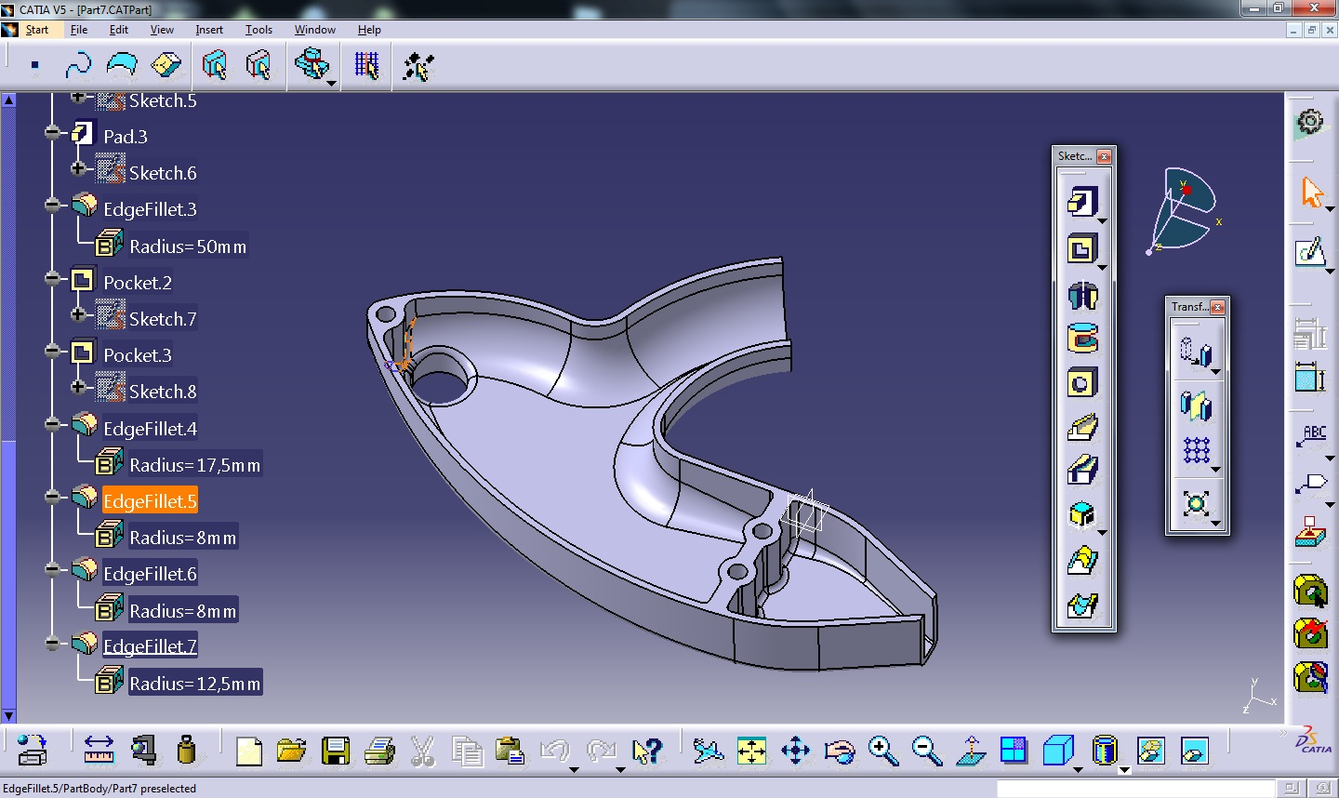This screenshot has width=1339, height=798.
Task: Activate the Hole feature tool
Action: click(x=1081, y=383)
